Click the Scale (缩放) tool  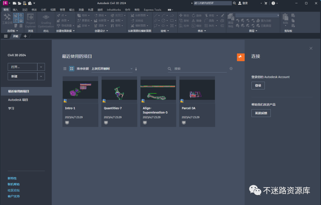[x=196, y=26]
